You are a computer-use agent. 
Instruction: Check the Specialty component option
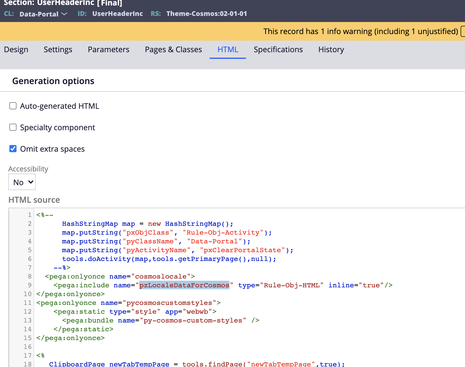coord(13,127)
